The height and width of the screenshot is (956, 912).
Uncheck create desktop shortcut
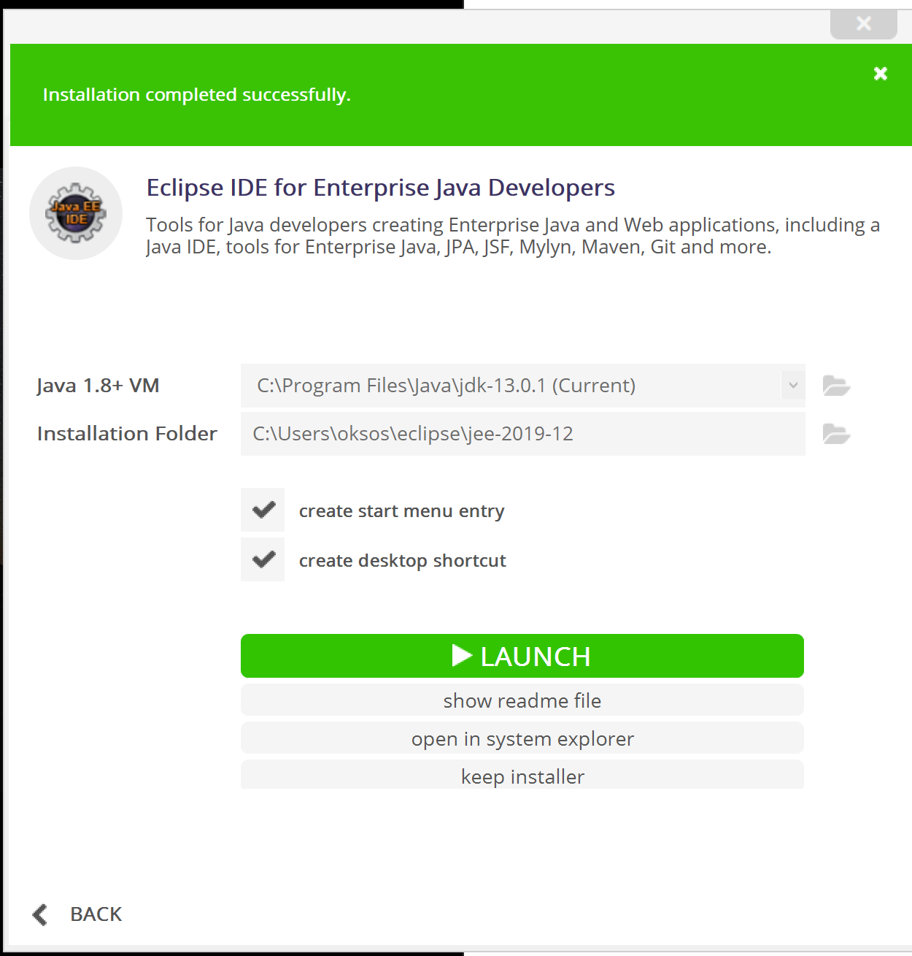(x=263, y=559)
